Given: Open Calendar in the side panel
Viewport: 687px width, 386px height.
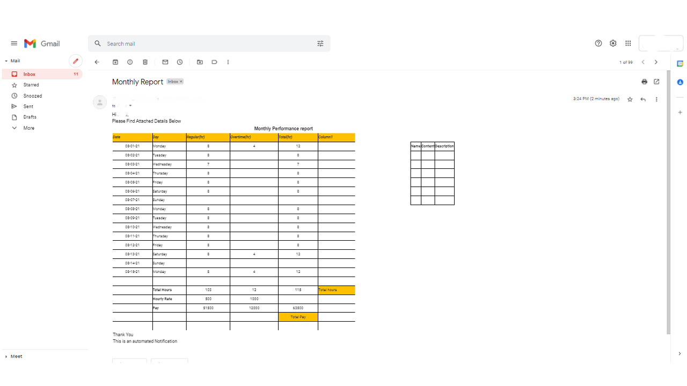Looking at the screenshot, I should [680, 63].
